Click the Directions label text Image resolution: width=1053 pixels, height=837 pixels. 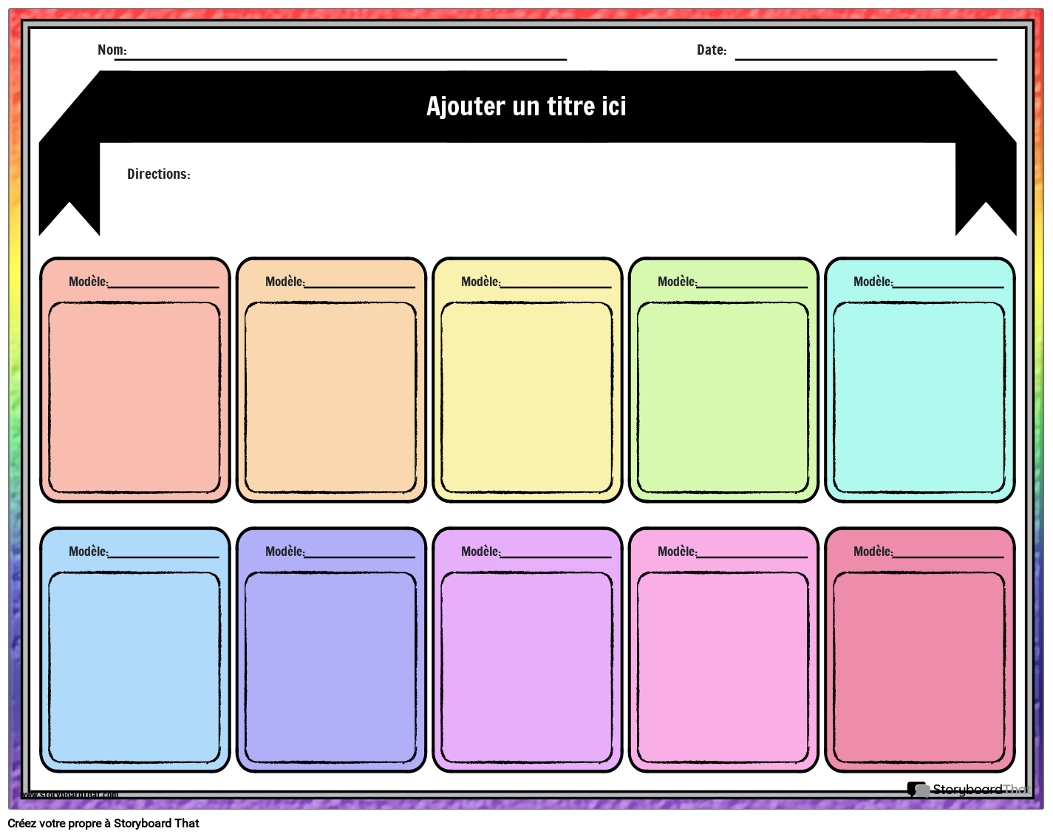pos(158,174)
